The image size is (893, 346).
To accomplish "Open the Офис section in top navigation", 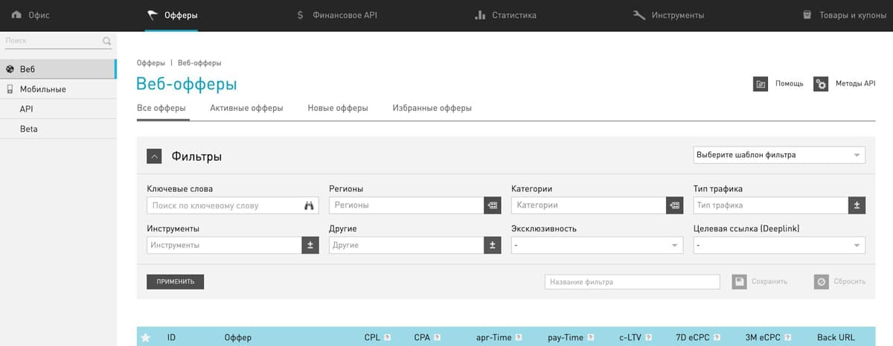I will [x=31, y=15].
